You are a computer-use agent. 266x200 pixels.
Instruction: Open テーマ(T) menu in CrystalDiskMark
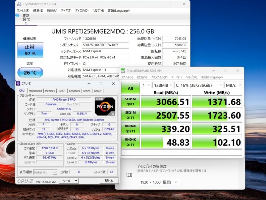[176, 77]
